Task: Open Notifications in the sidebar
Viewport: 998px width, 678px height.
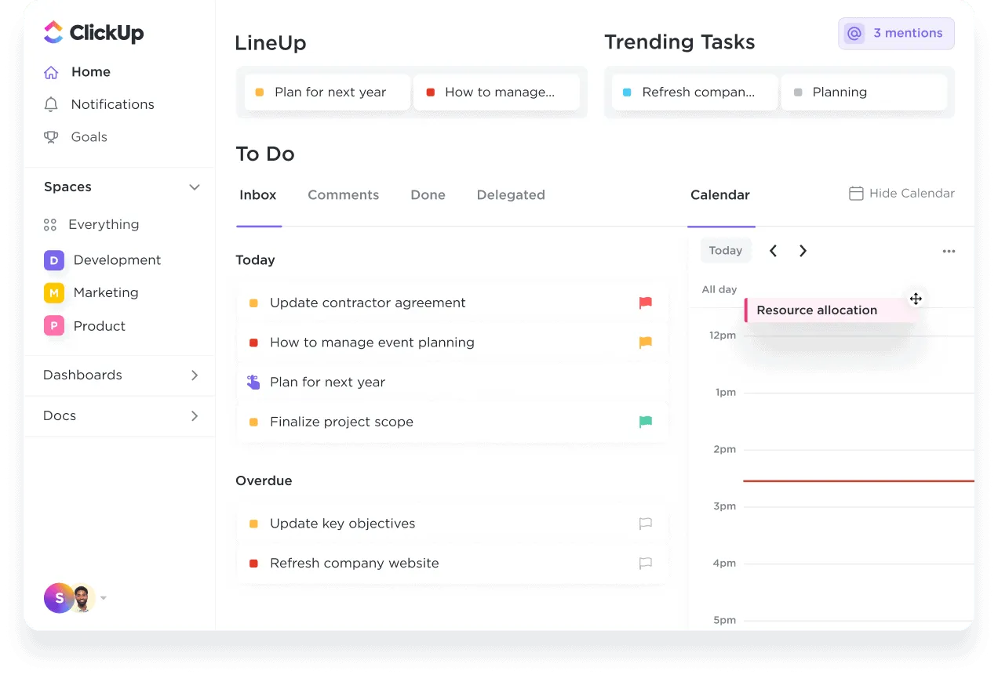Action: (x=113, y=104)
